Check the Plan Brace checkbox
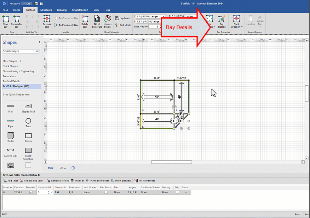Image resolution: width=310 pixels, height=218 pixels. pos(106,192)
